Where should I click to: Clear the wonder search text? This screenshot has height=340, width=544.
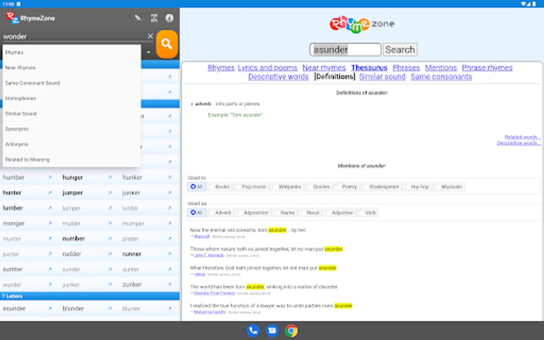click(150, 36)
